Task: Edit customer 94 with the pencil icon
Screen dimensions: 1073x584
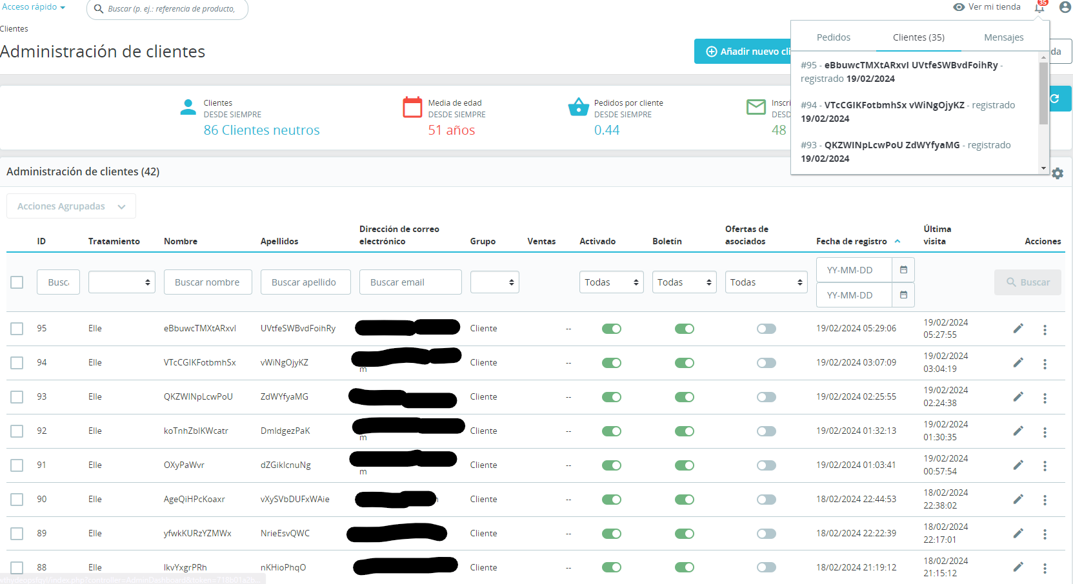Action: click(1018, 363)
